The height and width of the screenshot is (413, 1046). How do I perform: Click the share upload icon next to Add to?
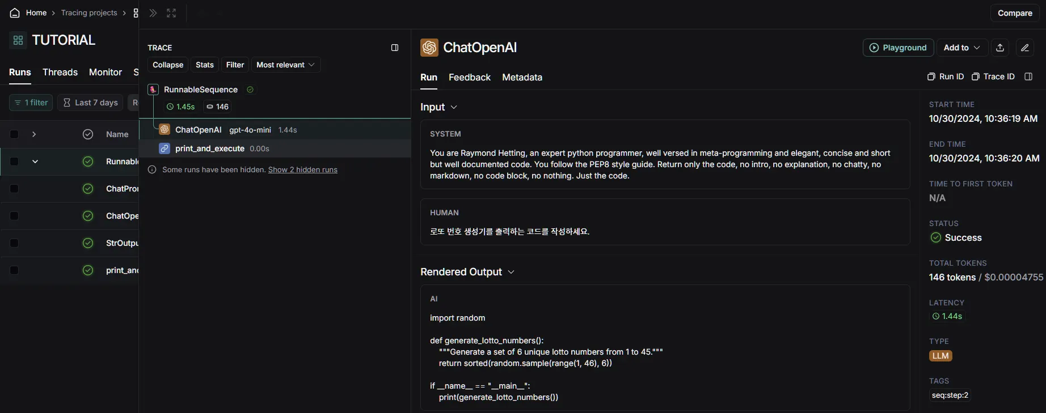(1000, 48)
